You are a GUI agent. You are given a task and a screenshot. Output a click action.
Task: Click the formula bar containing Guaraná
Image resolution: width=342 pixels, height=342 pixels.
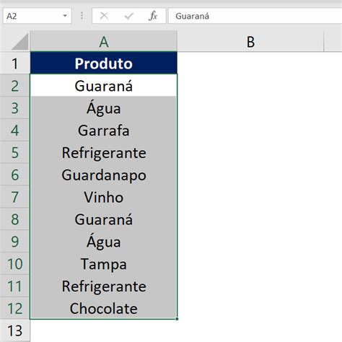[x=255, y=16]
